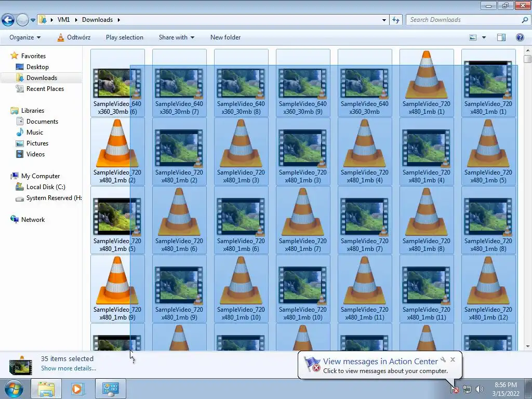The width and height of the screenshot is (532, 399).
Task: Select VLC cone file SampleVideo_720x480_1mb (7)
Action: [303, 220]
